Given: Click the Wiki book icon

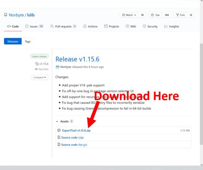Looking at the screenshot, I should [x=128, y=26].
